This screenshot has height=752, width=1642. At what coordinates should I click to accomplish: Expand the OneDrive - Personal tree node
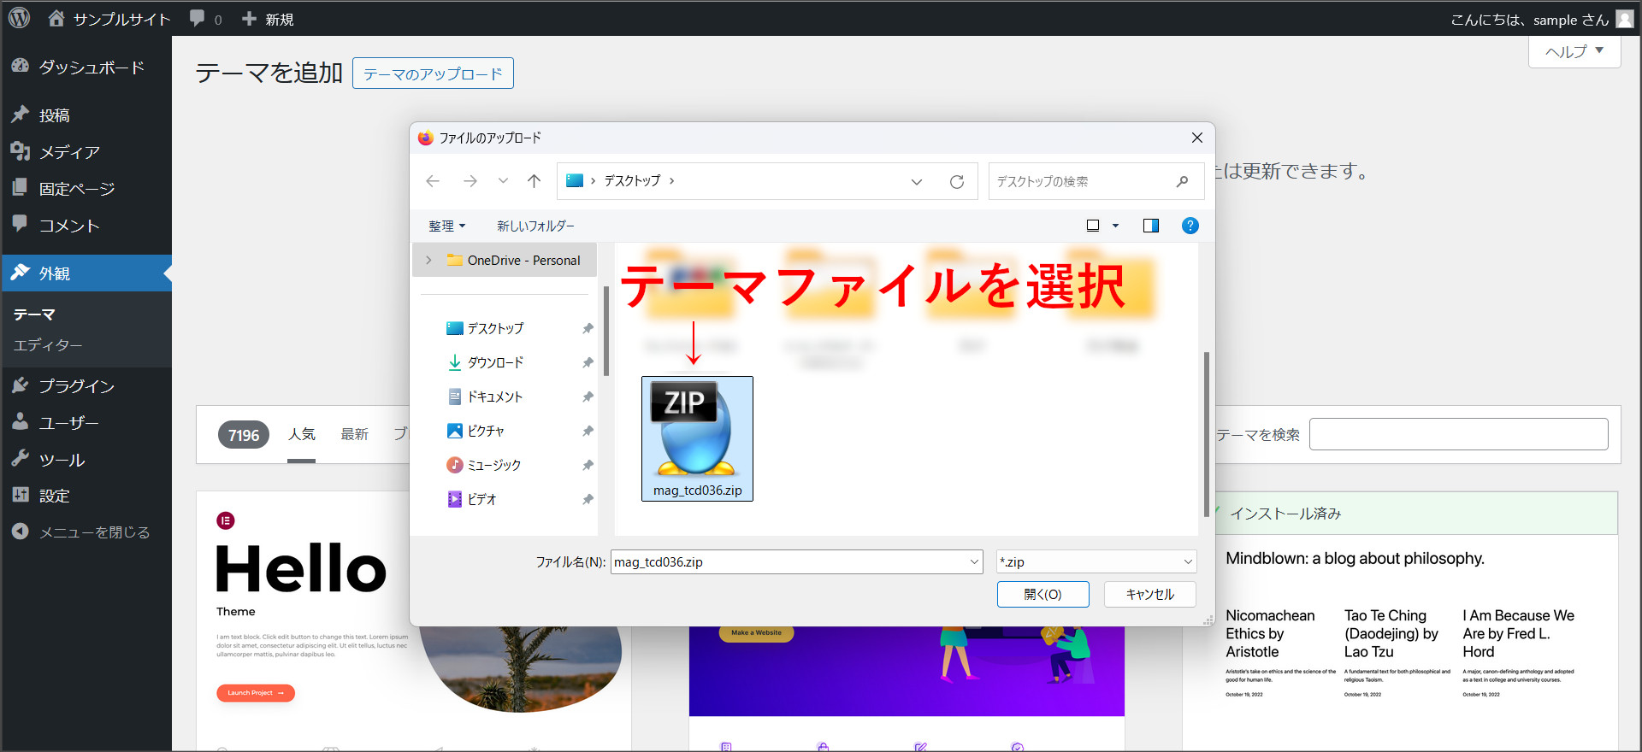pyautogui.click(x=428, y=261)
